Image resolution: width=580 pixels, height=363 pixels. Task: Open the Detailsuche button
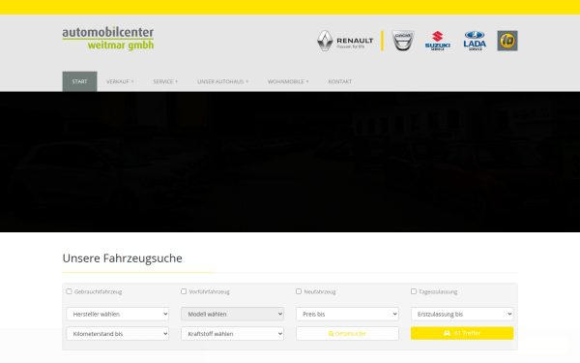click(x=347, y=333)
